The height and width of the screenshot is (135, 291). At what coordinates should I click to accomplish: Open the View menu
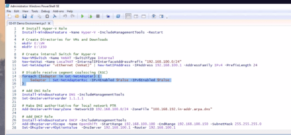click(x=25, y=11)
